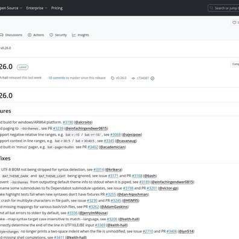
Task: Open link #3206
Action: (112, 219)
